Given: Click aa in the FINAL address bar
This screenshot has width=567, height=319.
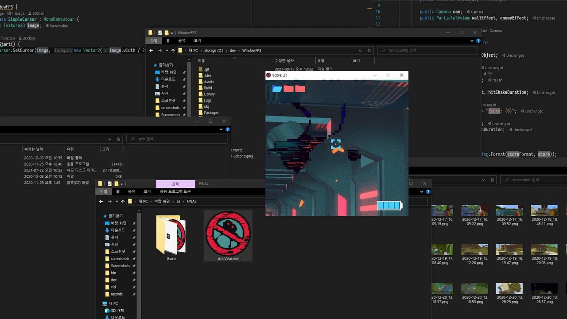Looking at the screenshot, I should [179, 201].
